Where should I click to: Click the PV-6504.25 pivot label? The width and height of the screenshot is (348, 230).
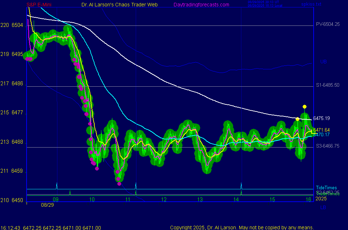[328, 24]
